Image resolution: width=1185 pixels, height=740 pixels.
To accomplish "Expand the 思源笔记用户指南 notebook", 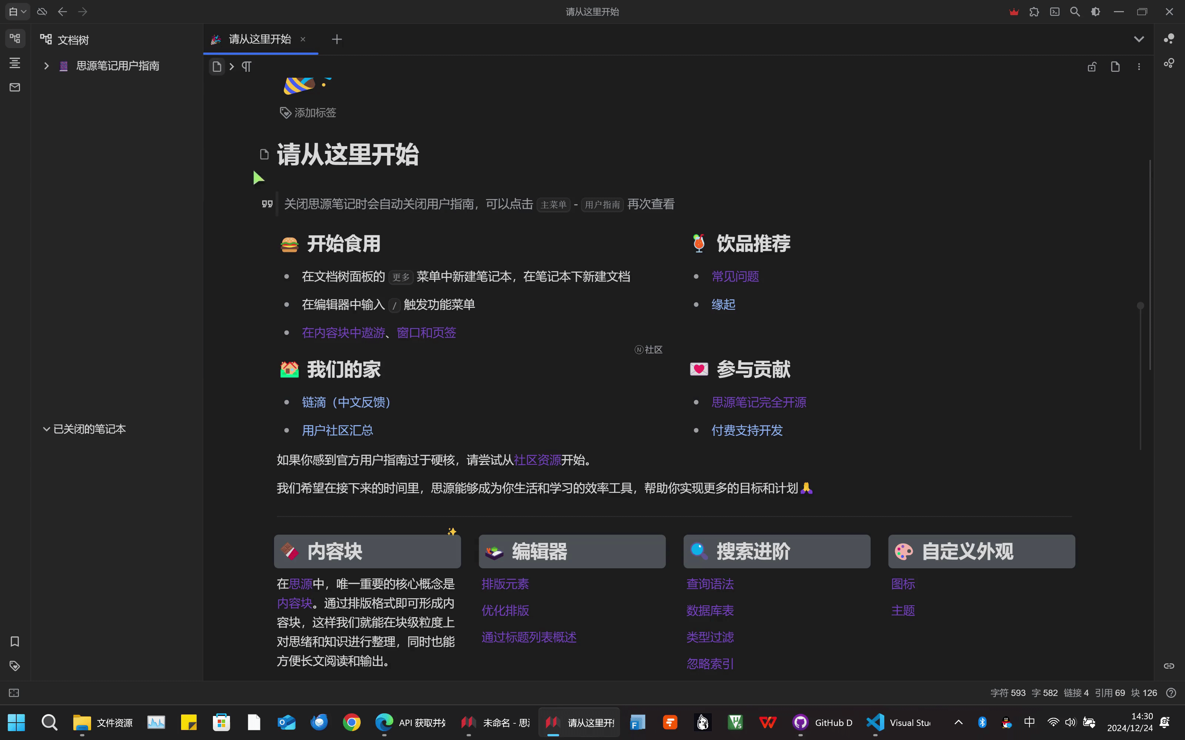I will click(47, 65).
